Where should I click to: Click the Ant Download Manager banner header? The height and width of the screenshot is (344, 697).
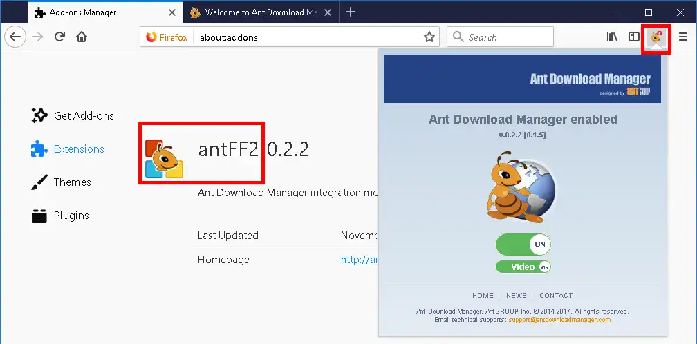(522, 79)
